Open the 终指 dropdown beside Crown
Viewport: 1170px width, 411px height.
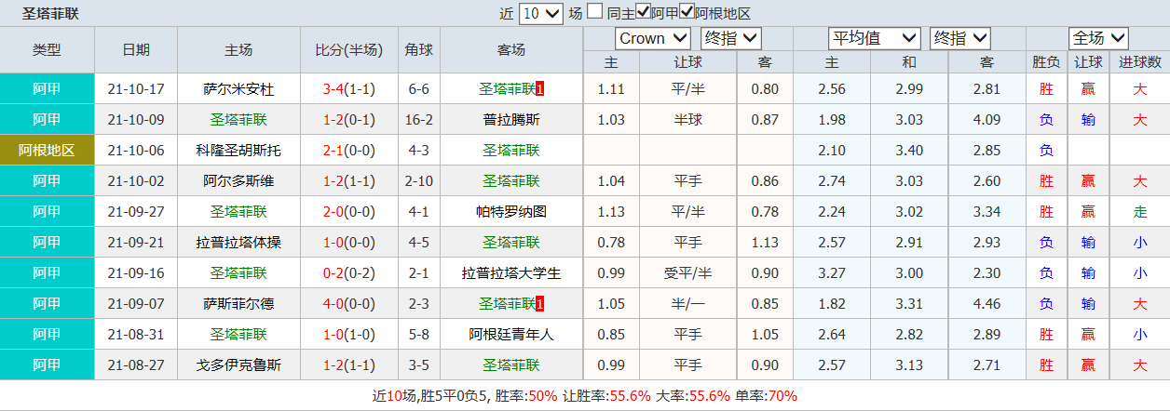click(x=731, y=38)
